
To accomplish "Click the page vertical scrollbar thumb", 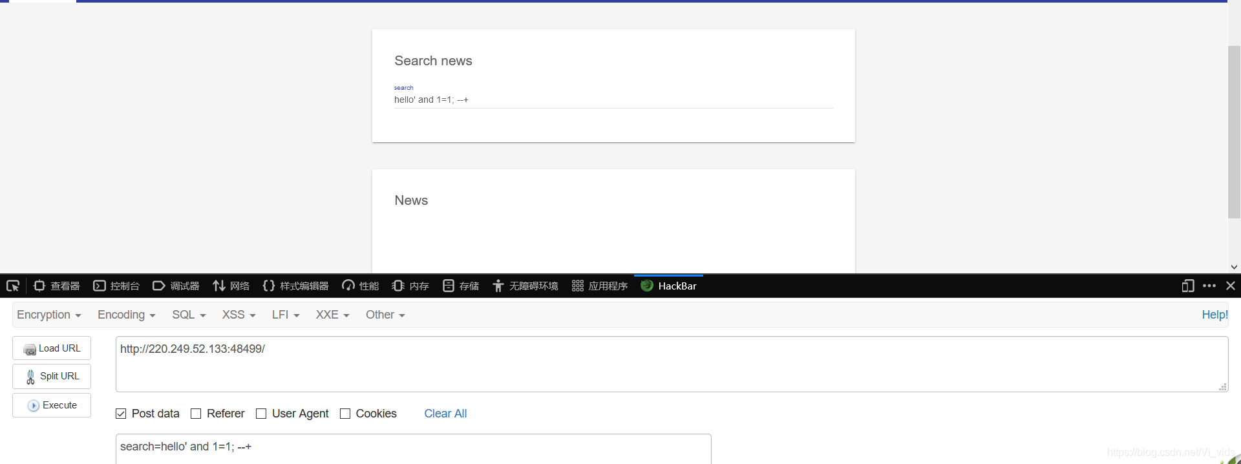I will [x=1234, y=132].
